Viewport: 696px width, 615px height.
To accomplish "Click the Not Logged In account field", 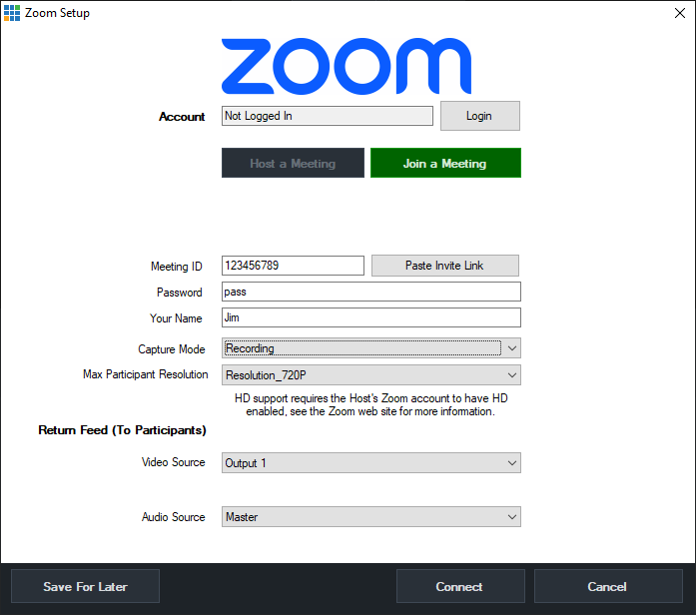I will point(327,116).
